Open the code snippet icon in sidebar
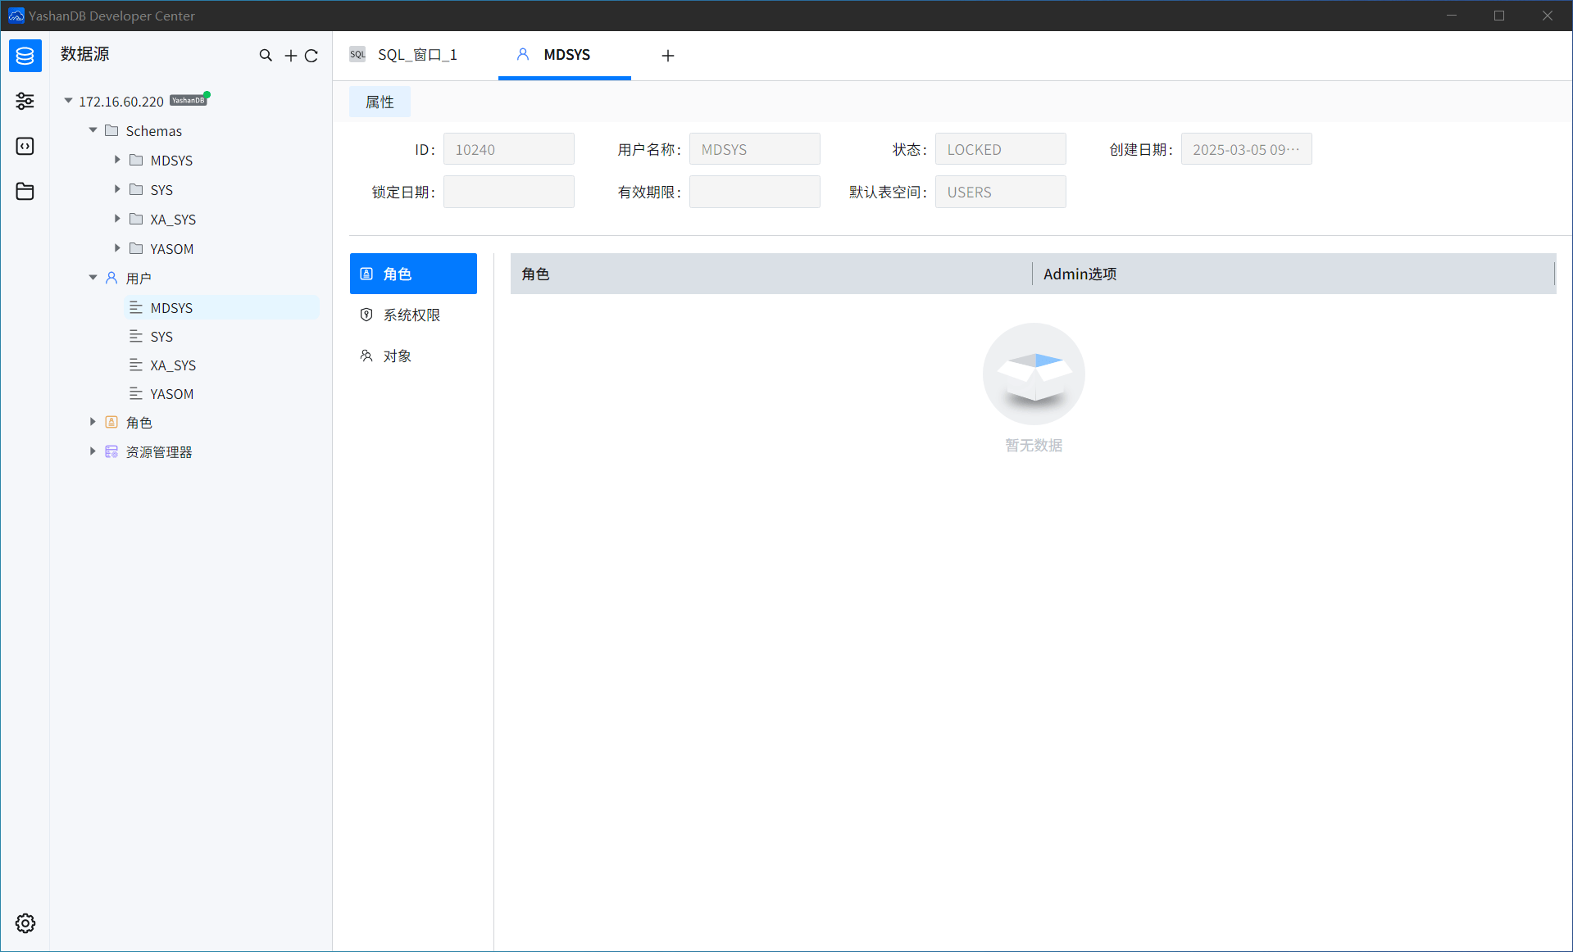1573x952 pixels. click(25, 146)
